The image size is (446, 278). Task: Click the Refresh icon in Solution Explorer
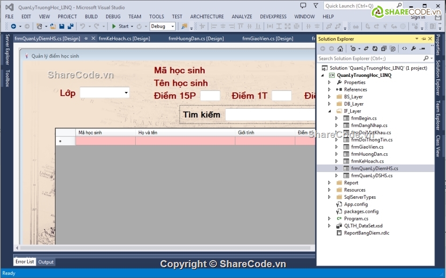coord(375,49)
